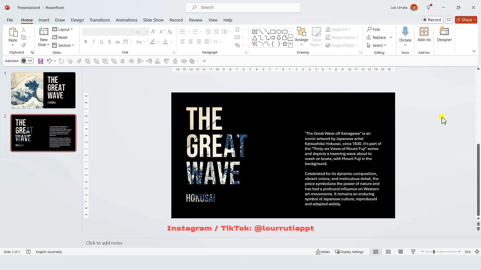Click the Clear All Formatting icon
481x270 pixels.
pyautogui.click(x=170, y=32)
